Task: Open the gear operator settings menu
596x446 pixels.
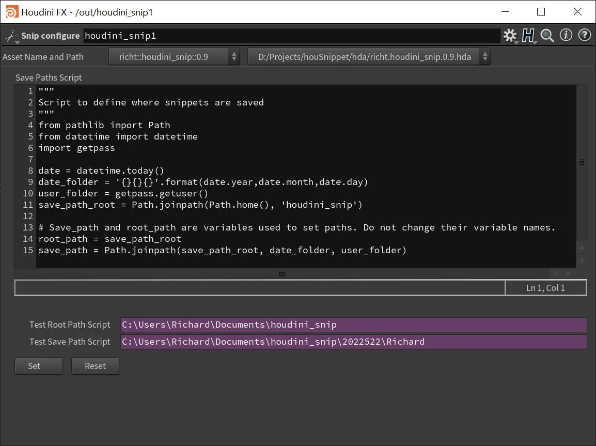Action: (x=510, y=36)
